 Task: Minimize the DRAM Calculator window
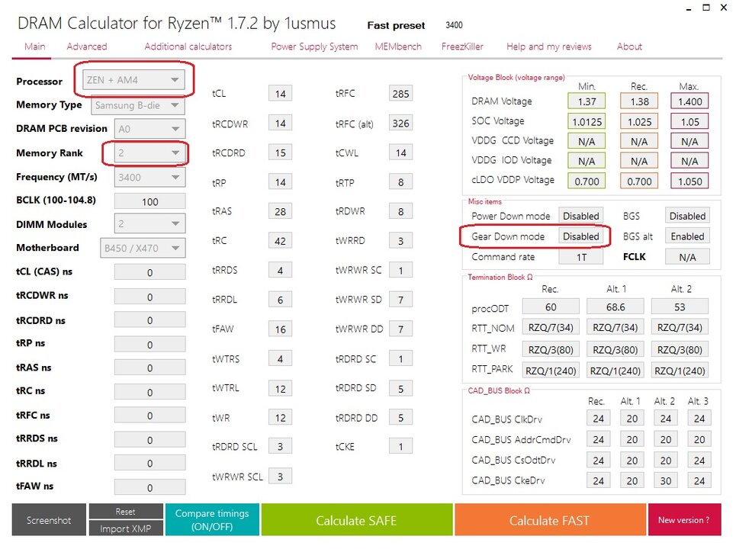pyautogui.click(x=689, y=8)
